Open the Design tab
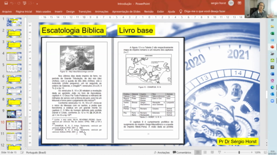Screen dimensions: 277x155 point(71,12)
